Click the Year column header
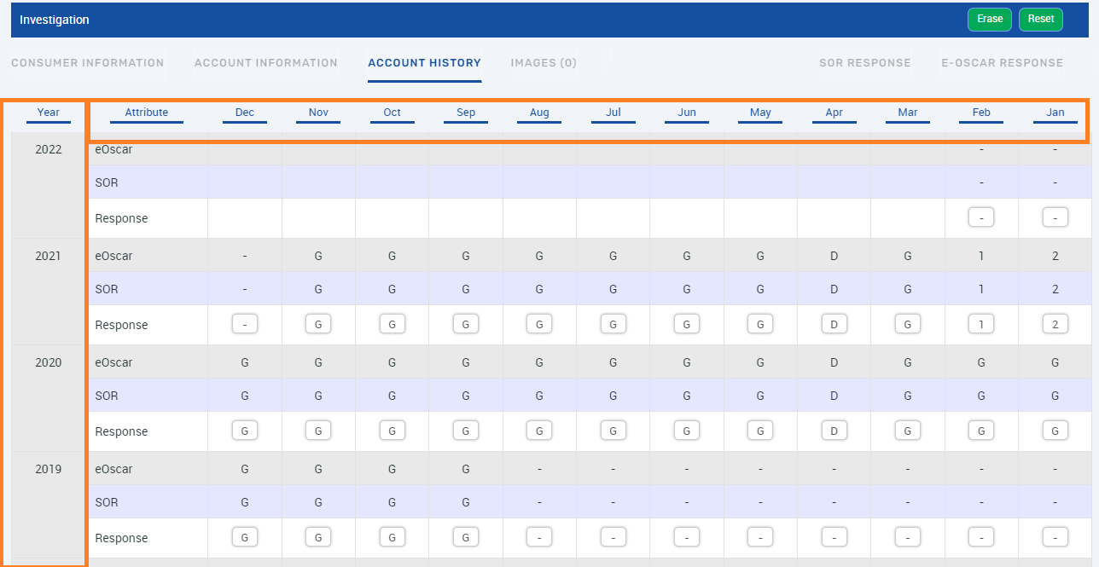This screenshot has height=567, width=1099. coord(49,113)
